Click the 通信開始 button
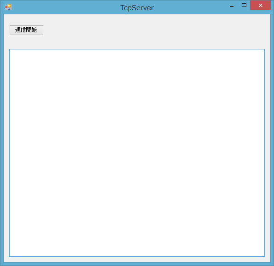Image resolution: width=274 pixels, height=266 pixels. click(26, 30)
